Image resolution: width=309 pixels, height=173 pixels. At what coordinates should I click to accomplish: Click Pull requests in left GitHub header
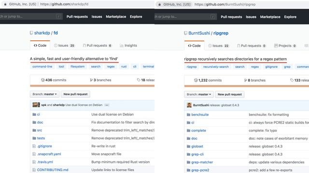click(77, 17)
